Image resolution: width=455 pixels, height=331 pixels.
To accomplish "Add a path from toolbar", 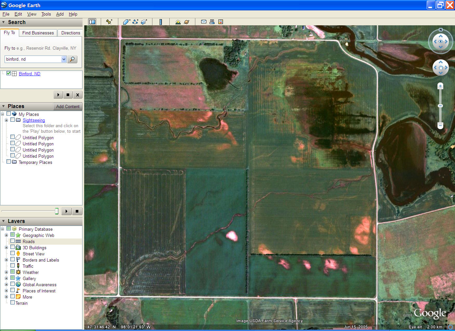I will click(x=135, y=22).
